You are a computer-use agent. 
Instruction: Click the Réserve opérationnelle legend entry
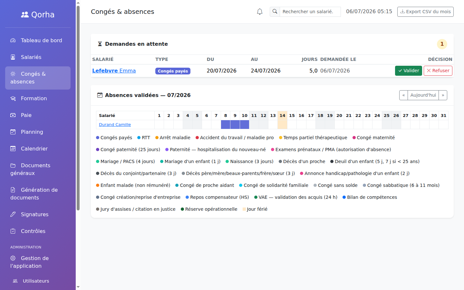(209, 209)
